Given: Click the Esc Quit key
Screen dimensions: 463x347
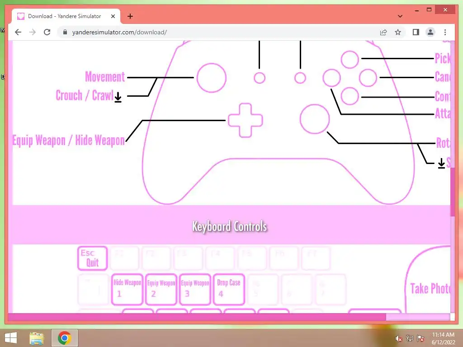Looking at the screenshot, I should (92, 258).
